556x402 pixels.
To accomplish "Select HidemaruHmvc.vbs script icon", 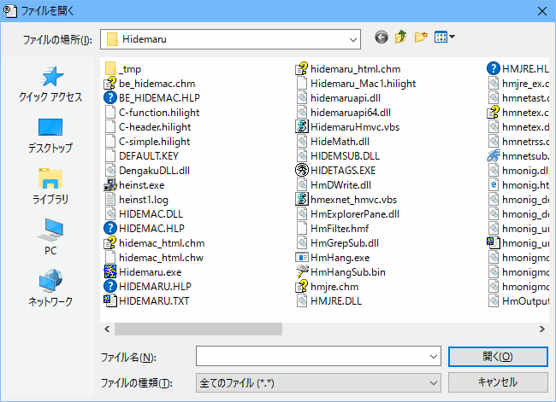I will [302, 126].
